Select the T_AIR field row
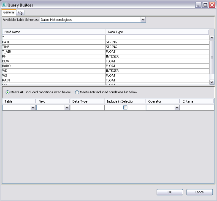This screenshot has width=217, height=201. coord(106,52)
